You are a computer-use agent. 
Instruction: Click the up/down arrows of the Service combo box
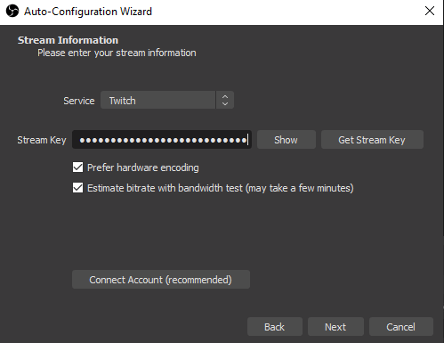coord(225,100)
